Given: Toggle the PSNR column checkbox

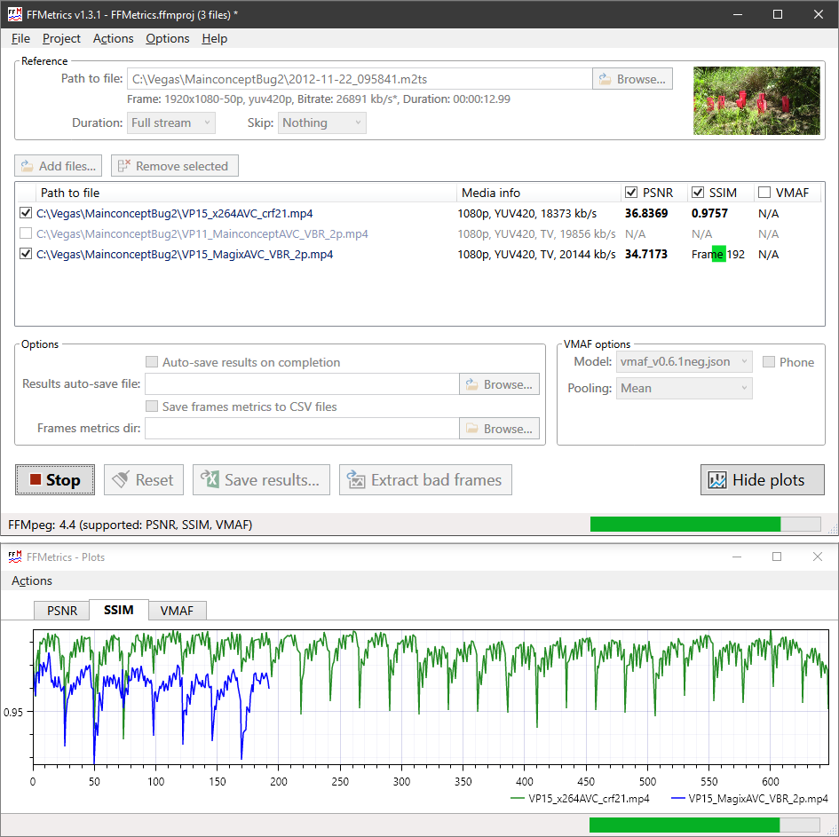Looking at the screenshot, I should [631, 193].
